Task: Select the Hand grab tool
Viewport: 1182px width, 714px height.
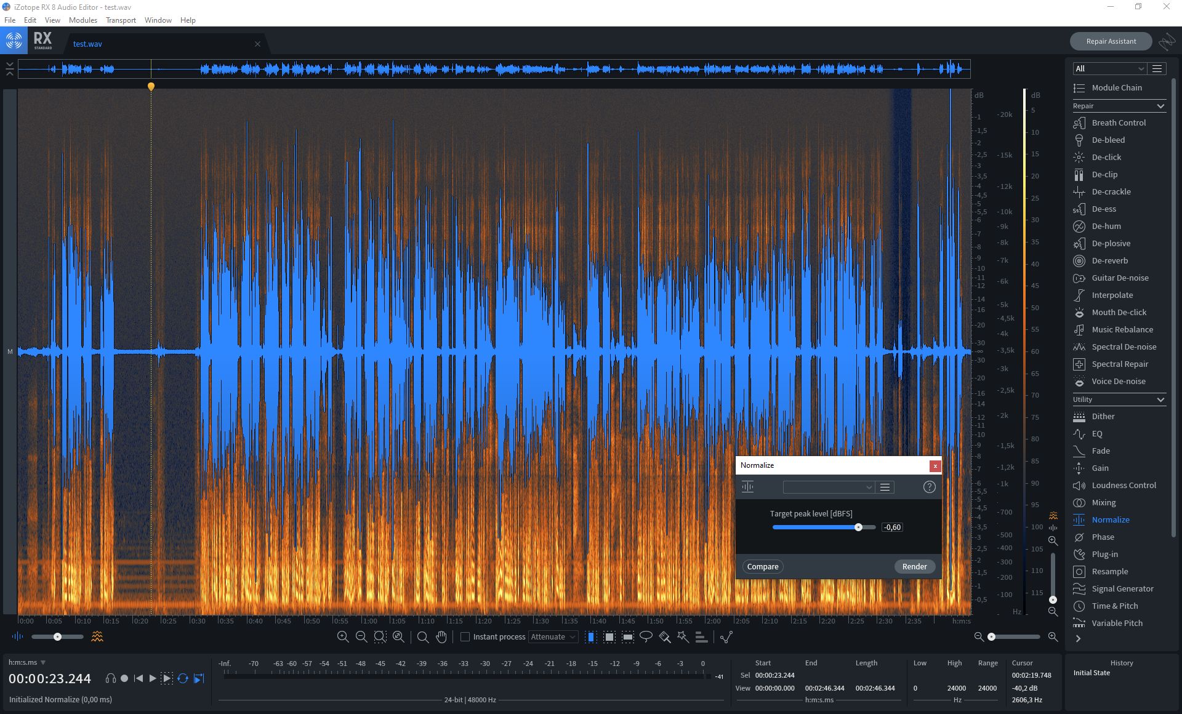Action: pos(442,637)
